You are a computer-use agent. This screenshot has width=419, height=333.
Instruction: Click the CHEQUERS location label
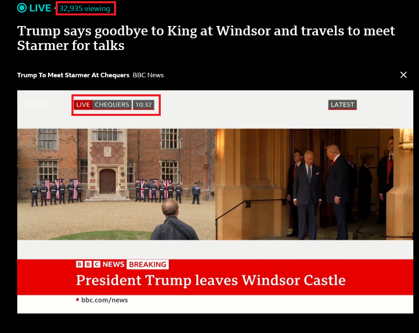112,104
